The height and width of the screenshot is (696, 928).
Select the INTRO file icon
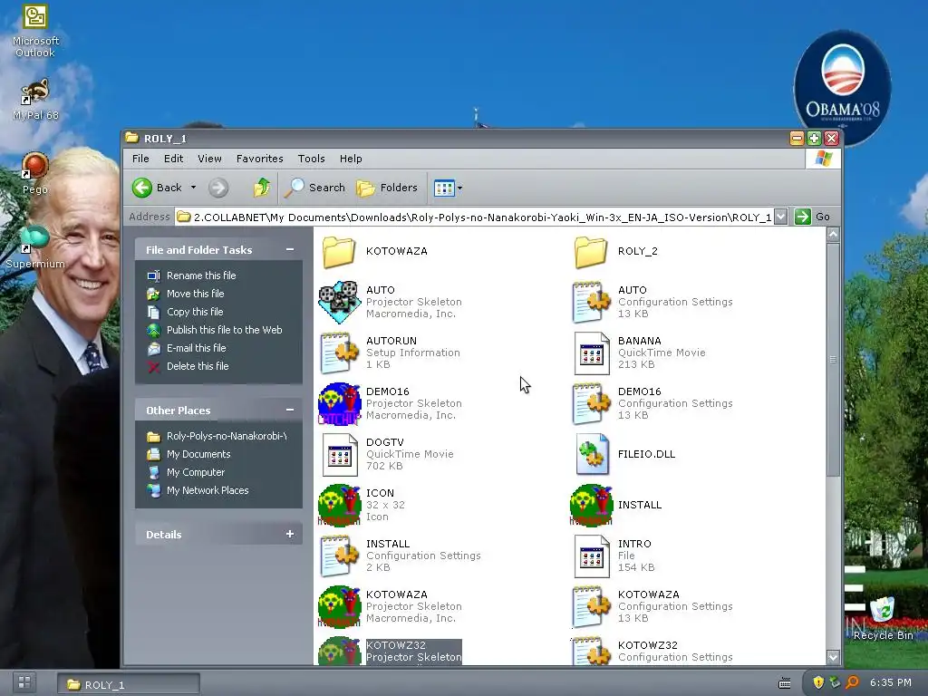591,556
